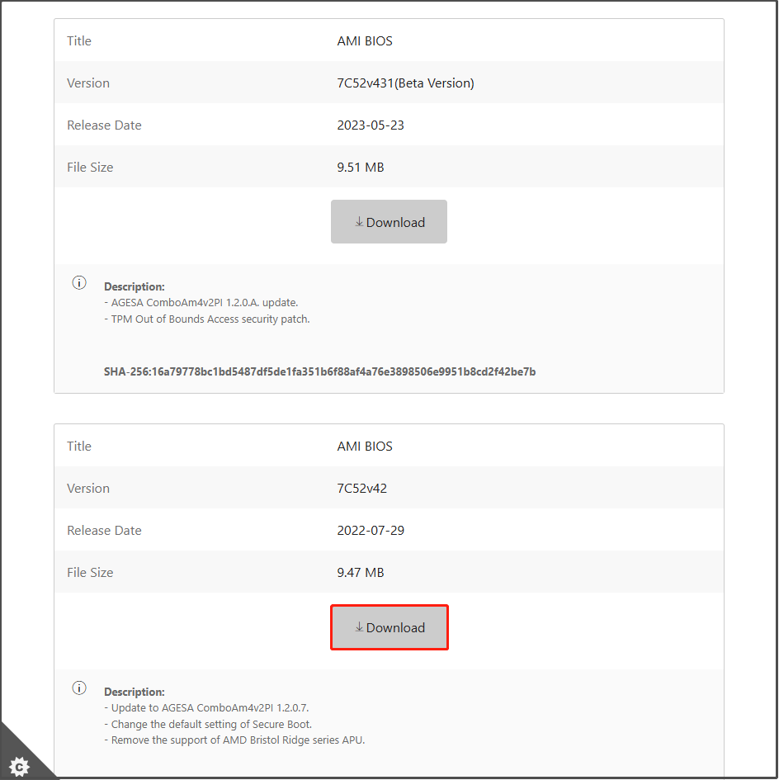Click the AMI BIOS title in the first card

tap(365, 40)
